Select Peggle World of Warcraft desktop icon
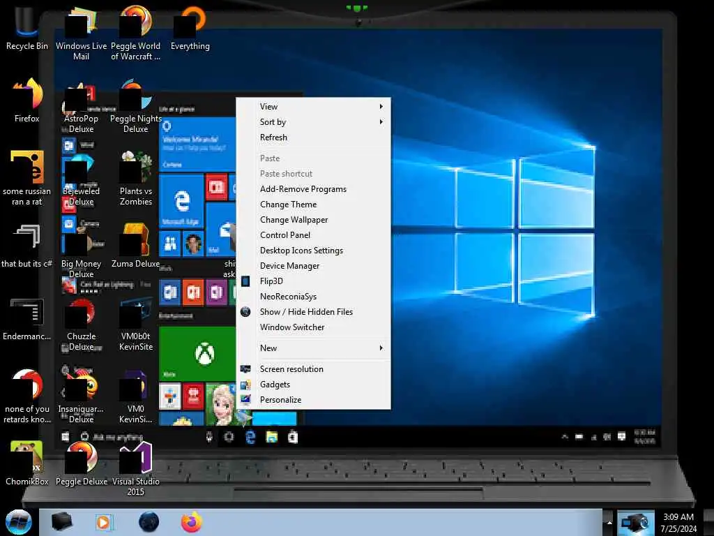This screenshot has width=714, height=536. [136, 33]
